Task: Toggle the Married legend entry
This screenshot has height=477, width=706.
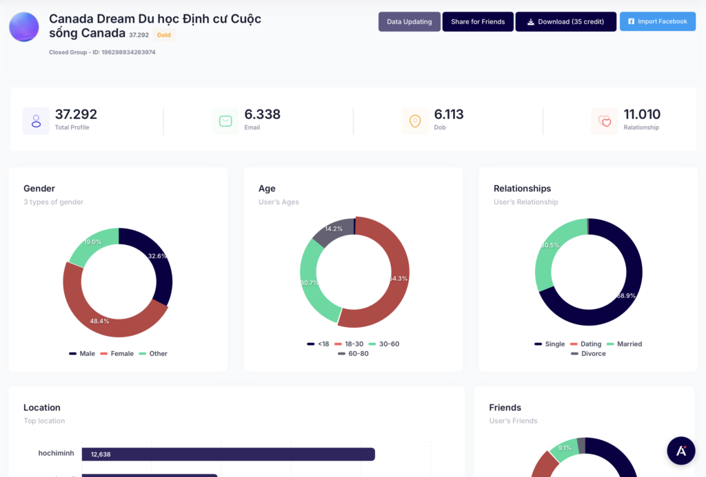Action: (x=625, y=344)
